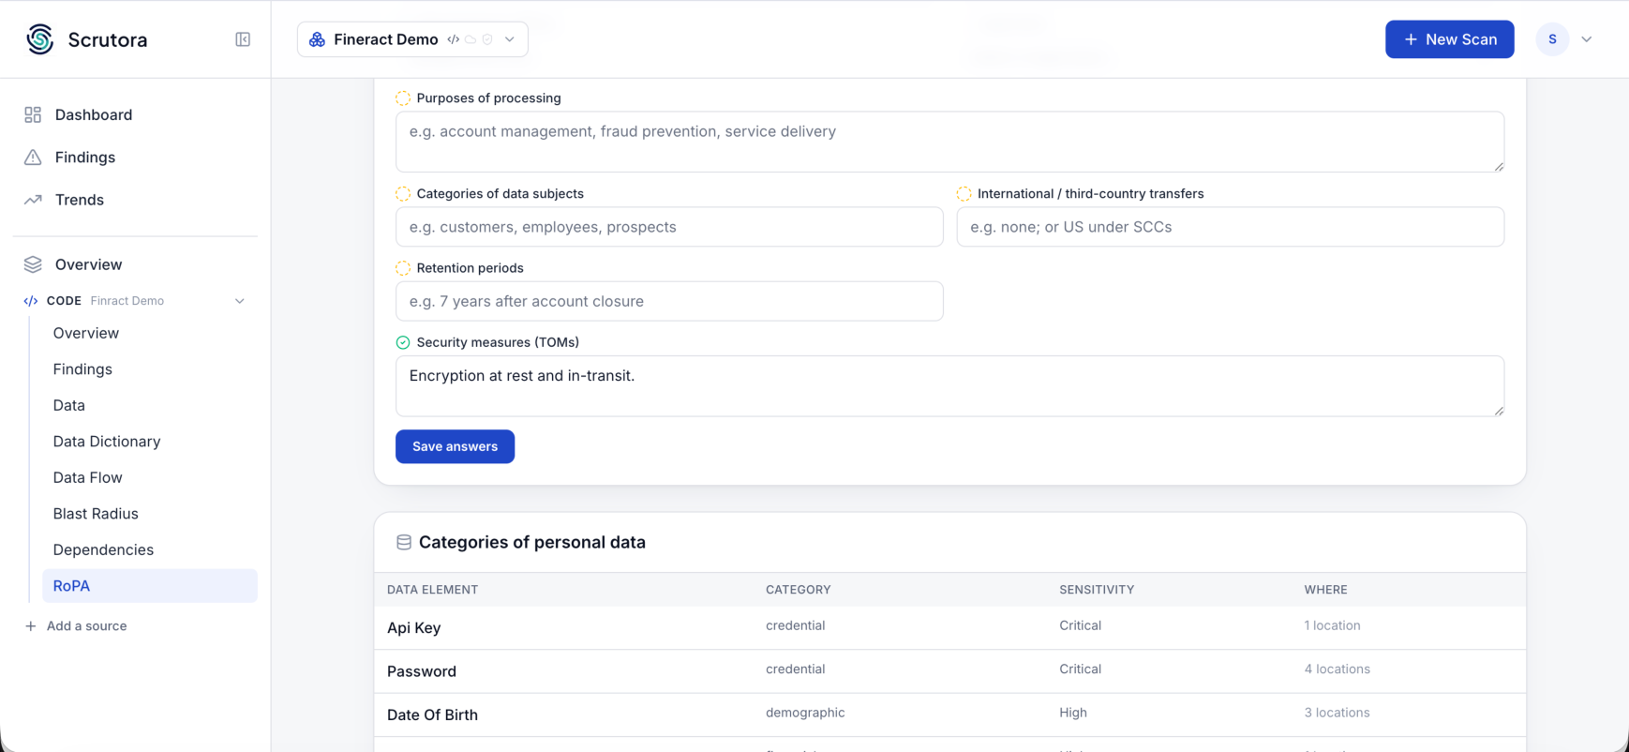1629x752 pixels.
Task: Click the Overview layers icon
Action: 33,264
